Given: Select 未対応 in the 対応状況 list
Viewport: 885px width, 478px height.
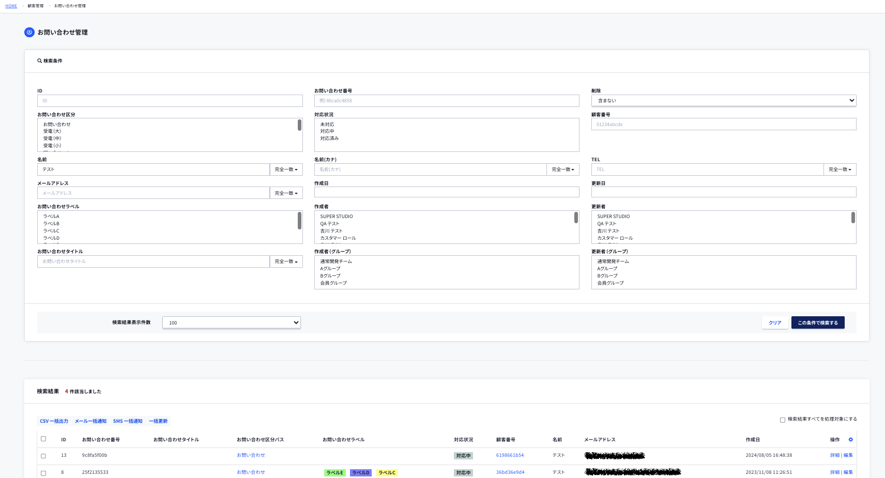Looking at the screenshot, I should (327, 125).
